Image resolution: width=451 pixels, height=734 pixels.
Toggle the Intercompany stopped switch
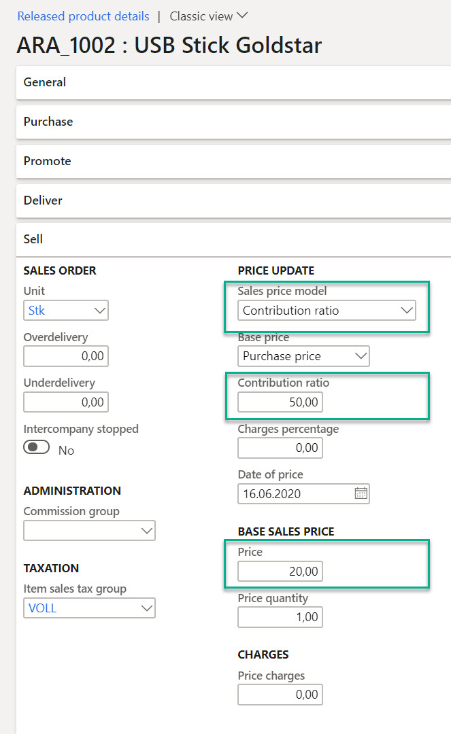coord(37,449)
